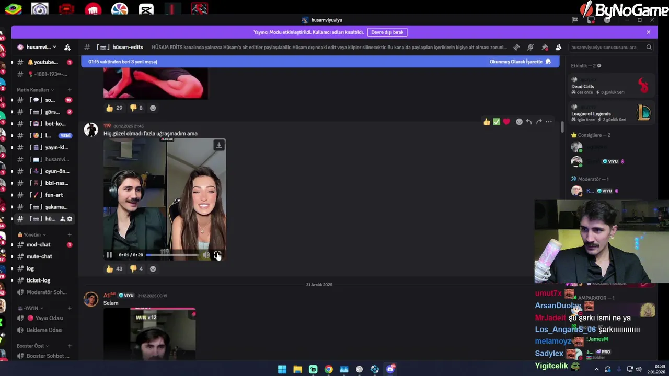Quick-react with thumbs up in hover toolbar
This screenshot has height=376, width=669.
pos(487,122)
